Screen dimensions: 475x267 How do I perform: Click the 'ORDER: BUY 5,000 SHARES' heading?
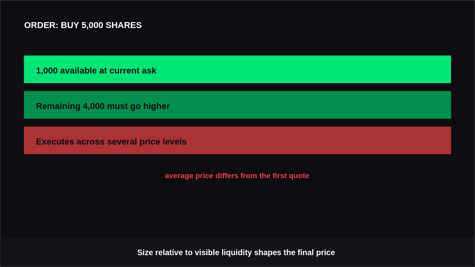pos(83,25)
